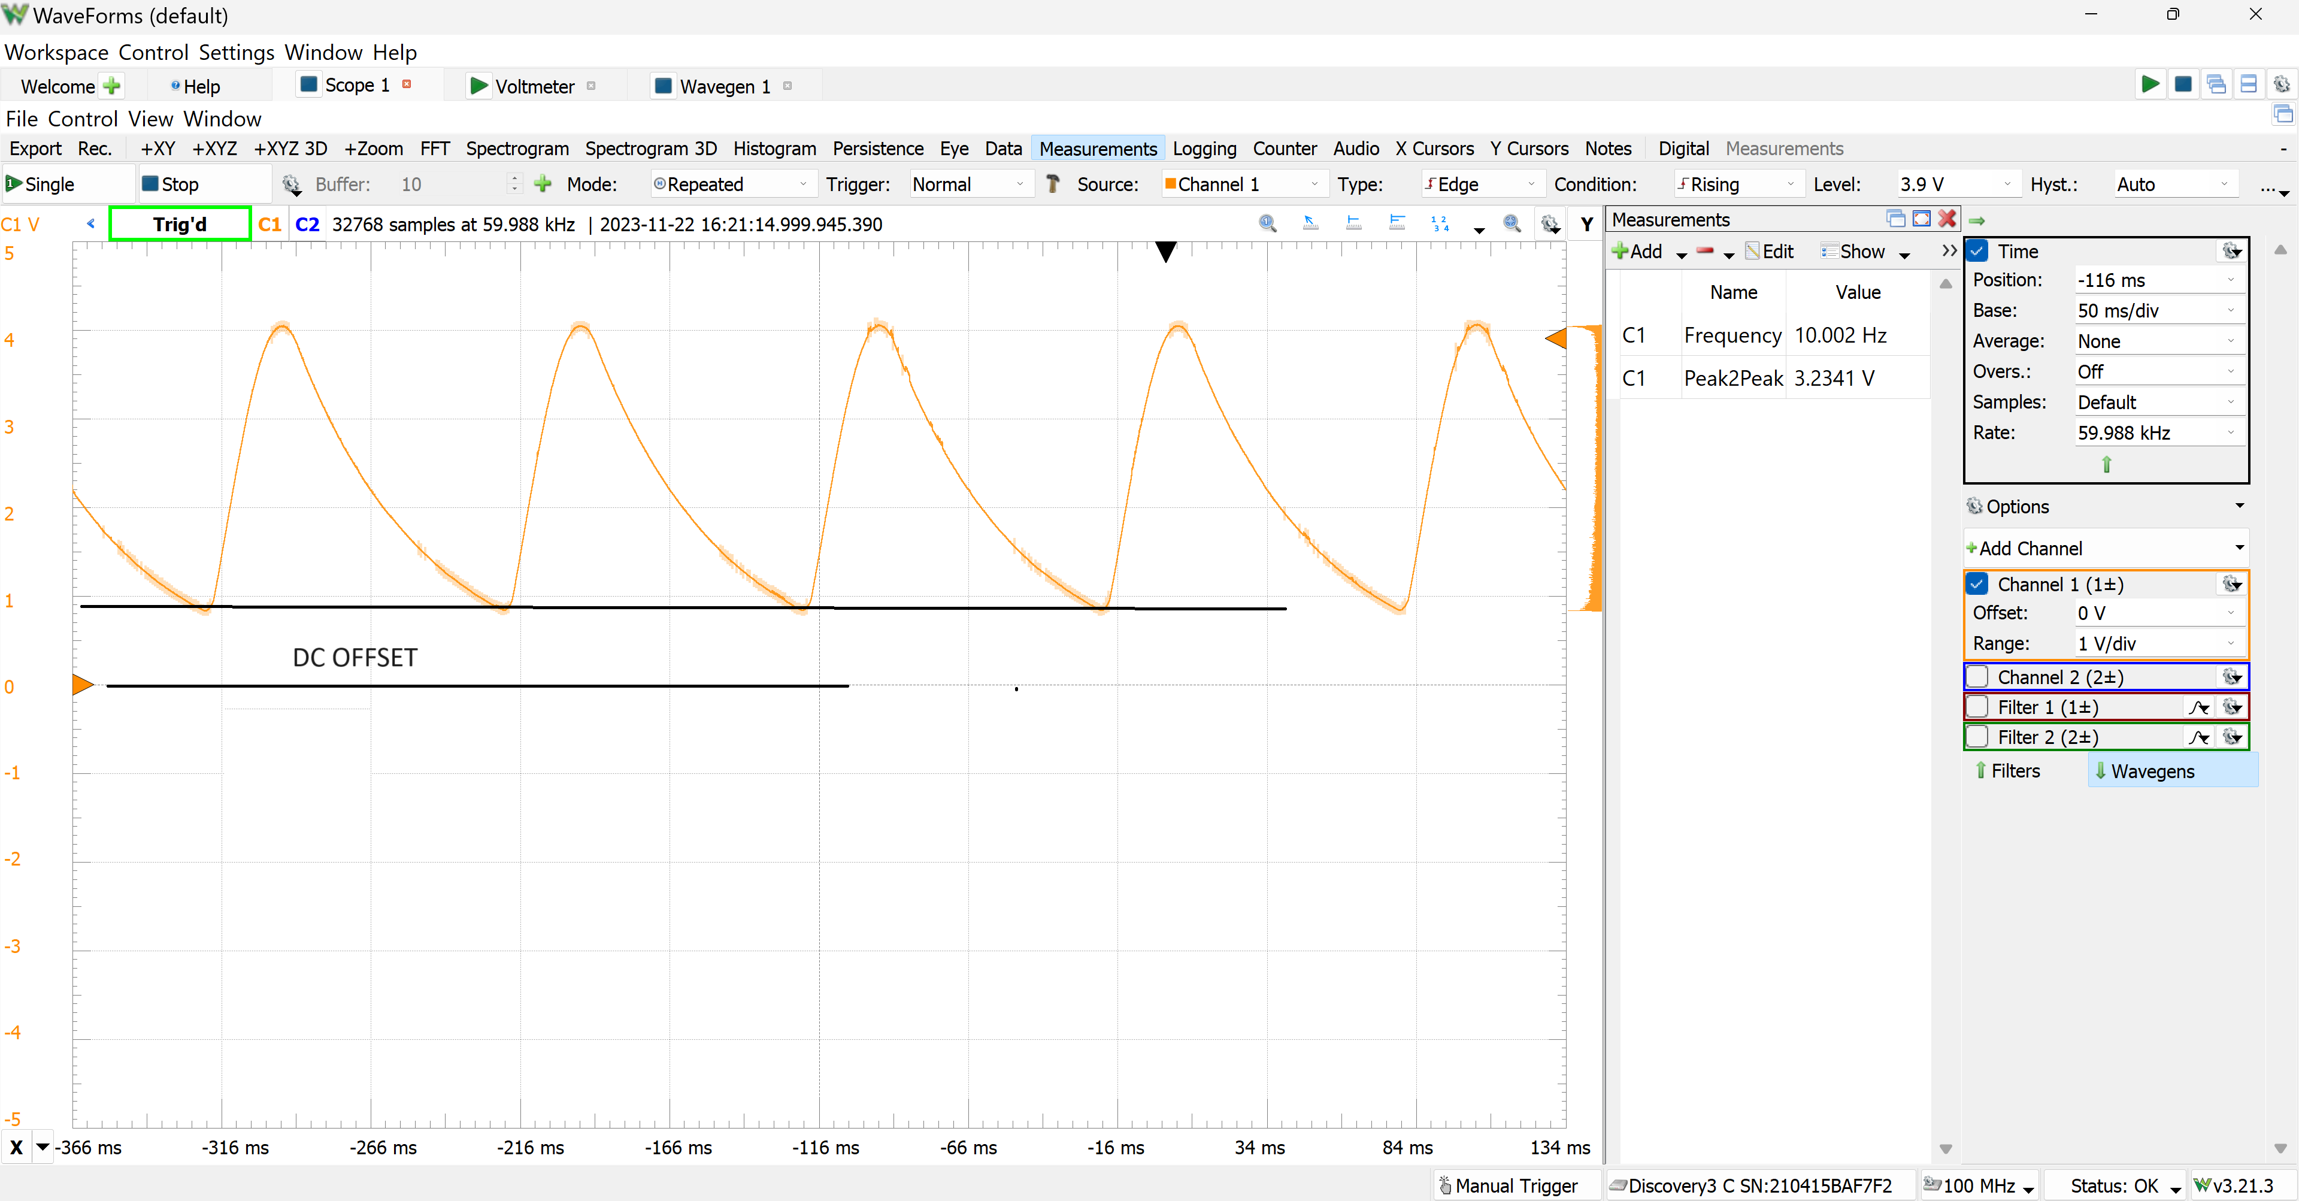Run all instruments with the green play icon
The image size is (2299, 1201).
coord(2150,85)
